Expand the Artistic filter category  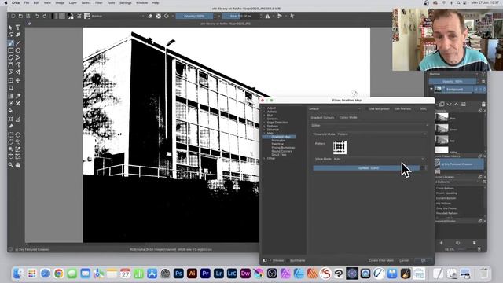click(264, 112)
